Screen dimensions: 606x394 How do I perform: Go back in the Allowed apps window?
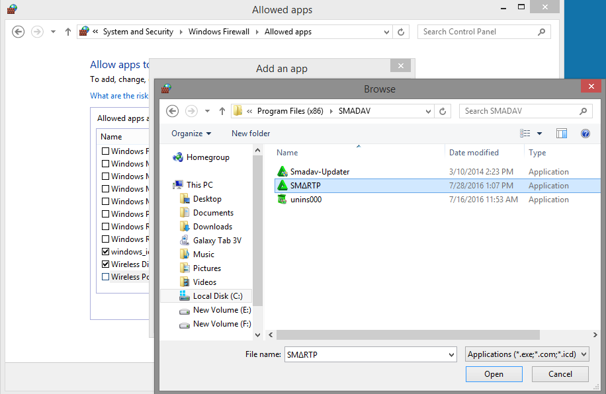tap(18, 32)
